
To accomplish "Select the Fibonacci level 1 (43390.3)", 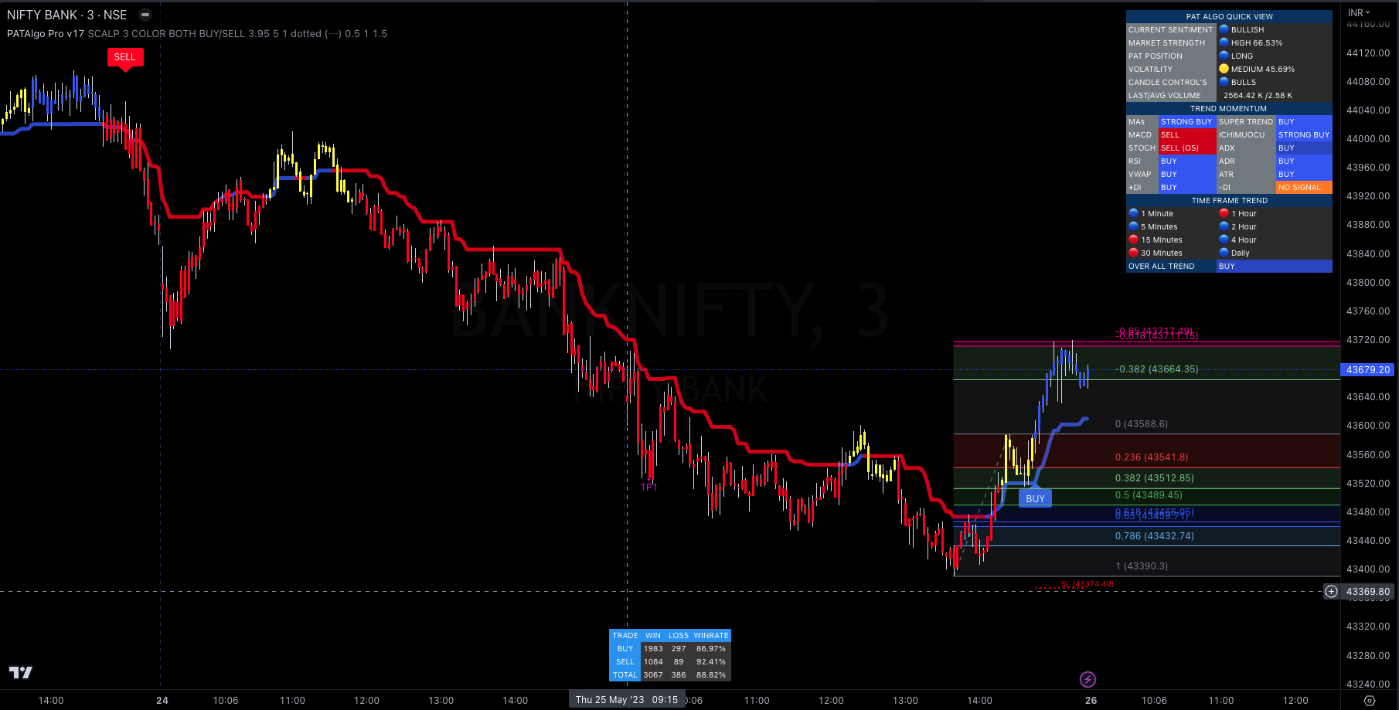I will pyautogui.click(x=1142, y=566).
